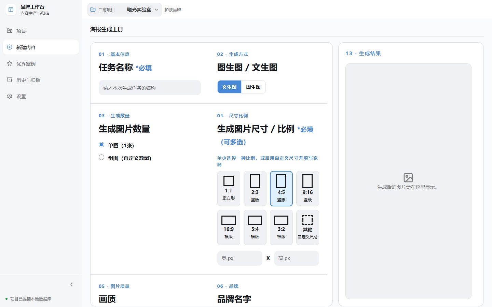Image resolution: width=492 pixels, height=307 pixels.
Task: Enable 其他 自定义尺寸 option
Action: pos(307,228)
